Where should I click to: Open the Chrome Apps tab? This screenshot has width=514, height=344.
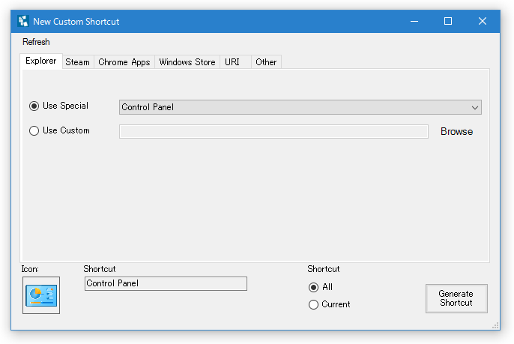[124, 62]
